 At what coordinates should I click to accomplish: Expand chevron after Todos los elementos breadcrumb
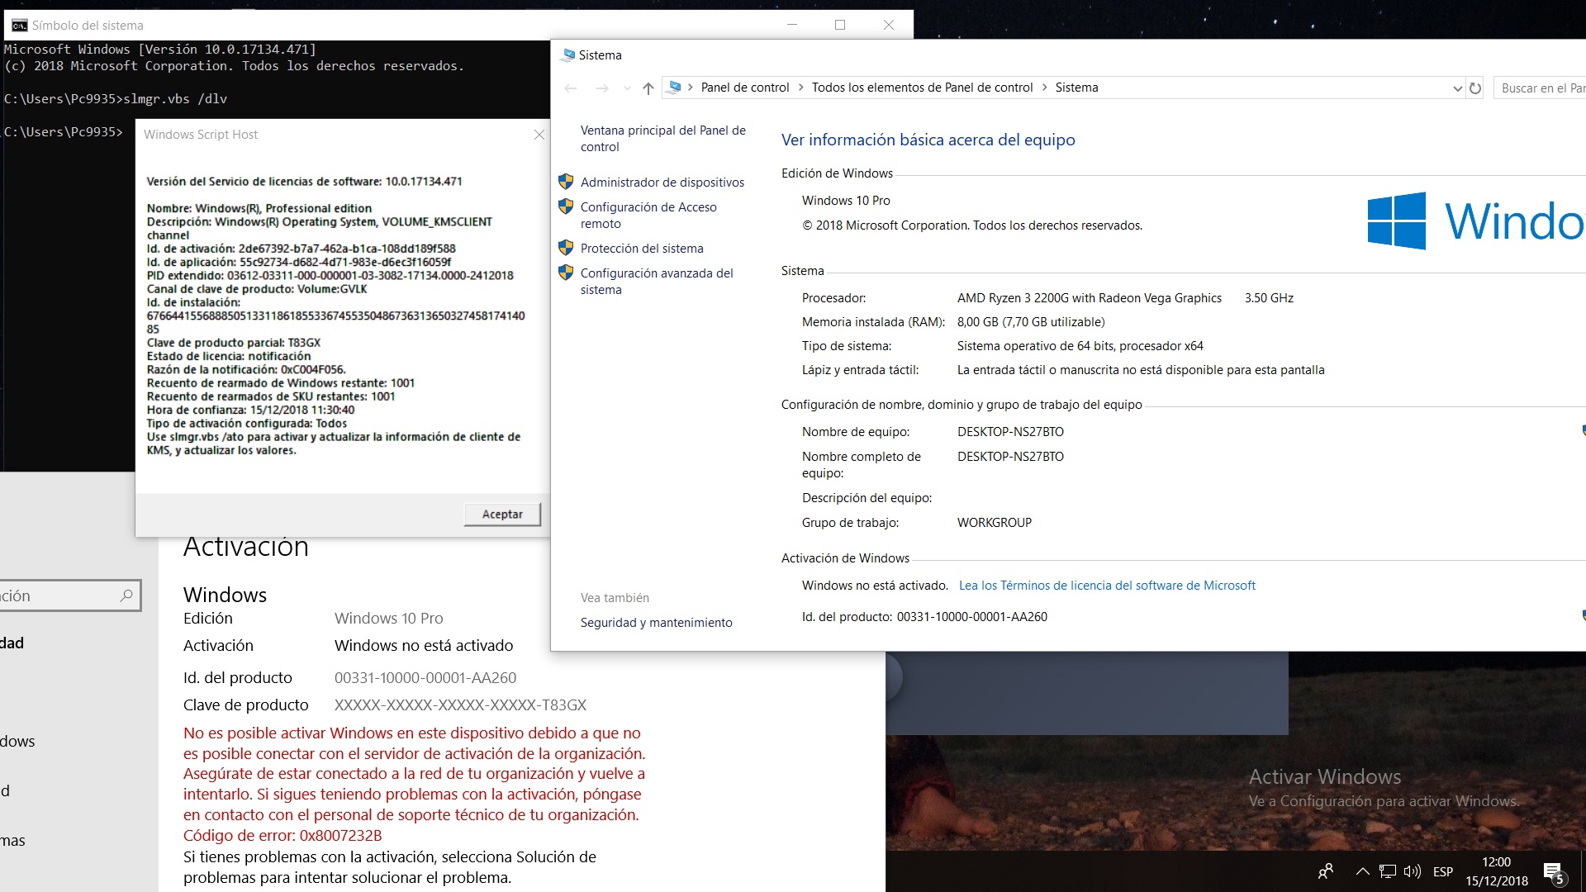click(1044, 88)
